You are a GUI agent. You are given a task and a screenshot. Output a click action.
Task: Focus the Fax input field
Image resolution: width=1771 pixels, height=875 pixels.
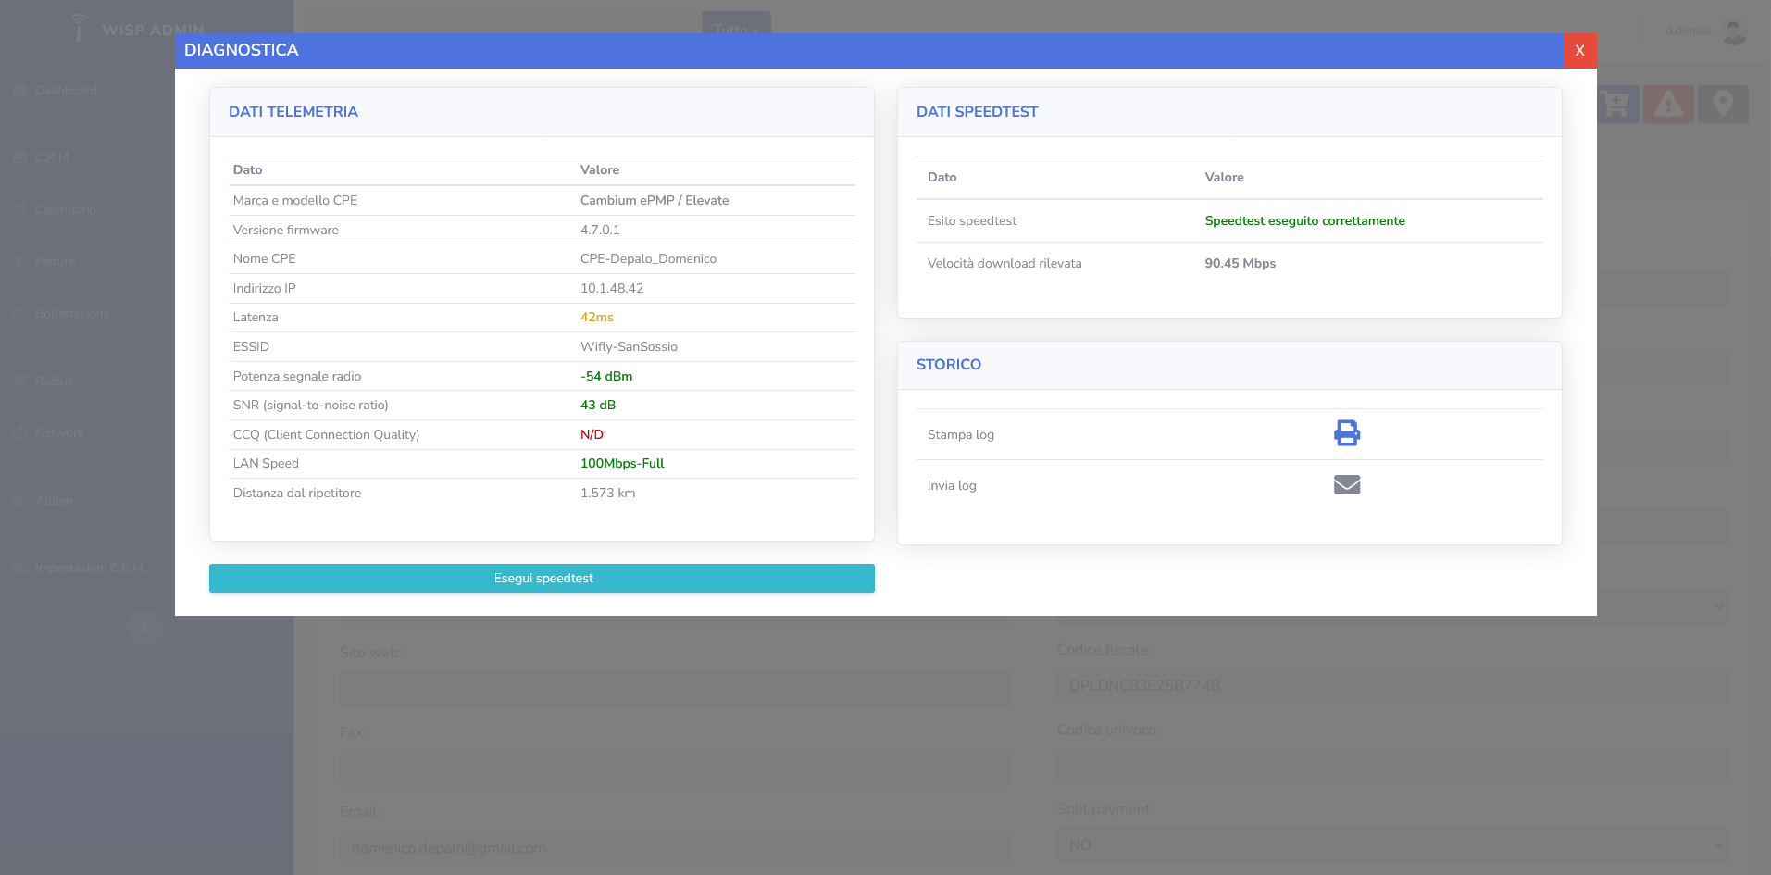[x=675, y=769]
